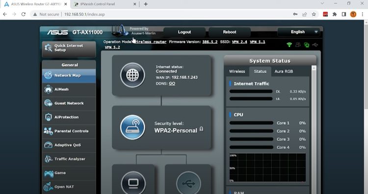Toggle the browser side panel icon
The image size is (368, 194).
344,14
